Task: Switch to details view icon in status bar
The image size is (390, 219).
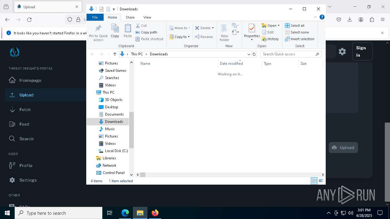Action: (x=314, y=181)
